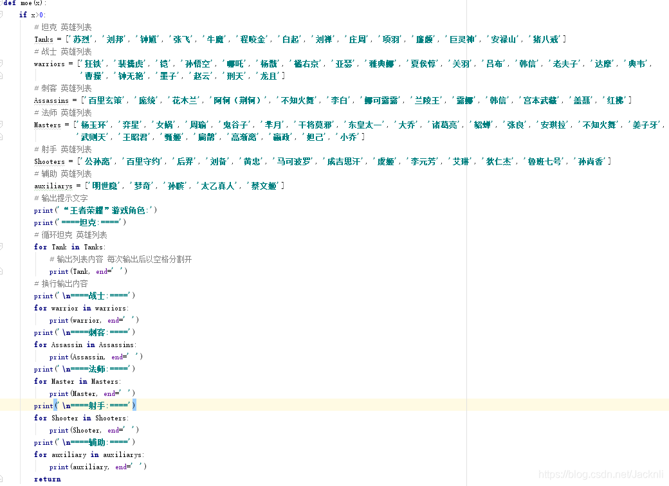Collapse the fold marker beside 'for Tank in Tanks:'

1,247
